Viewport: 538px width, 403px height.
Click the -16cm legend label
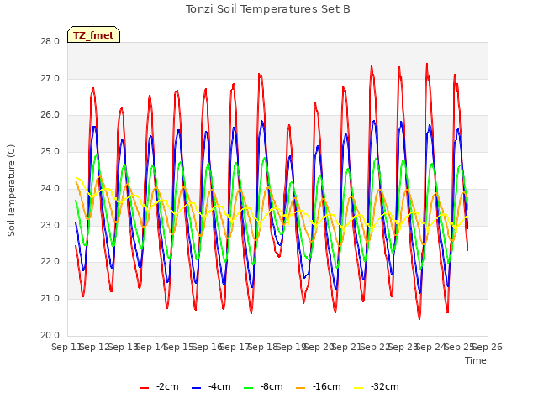pyautogui.click(x=327, y=386)
